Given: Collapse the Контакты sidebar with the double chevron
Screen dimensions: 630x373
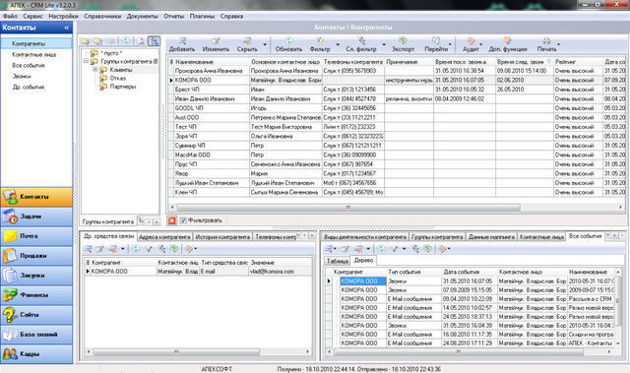Looking at the screenshot, I should click(67, 28).
